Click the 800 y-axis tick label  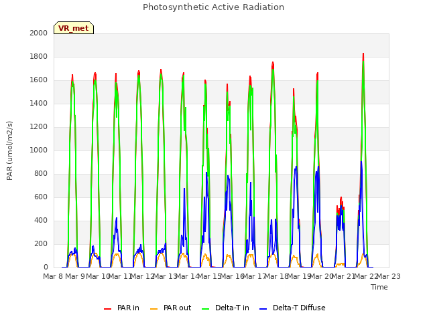[41, 174]
